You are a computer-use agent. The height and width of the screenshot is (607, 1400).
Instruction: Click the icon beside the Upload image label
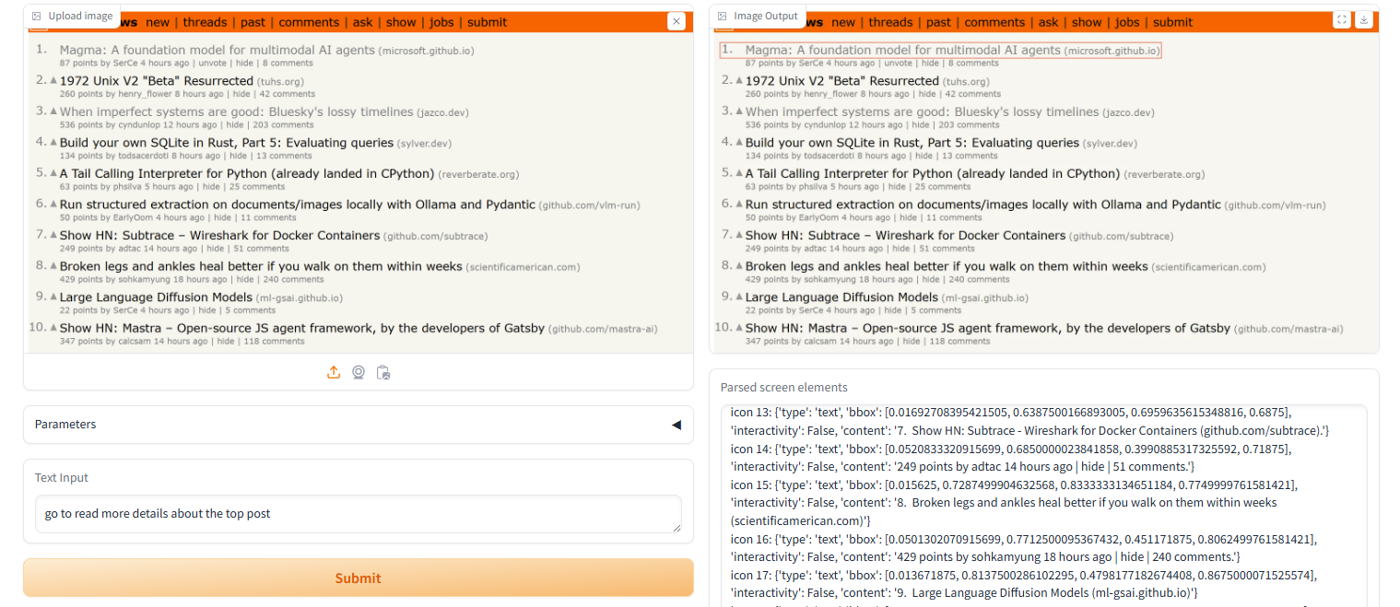click(x=37, y=16)
